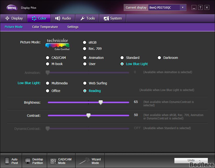Screen dimensions: 215x168
Task: Choose Animation picture mode
Action: click(85, 58)
